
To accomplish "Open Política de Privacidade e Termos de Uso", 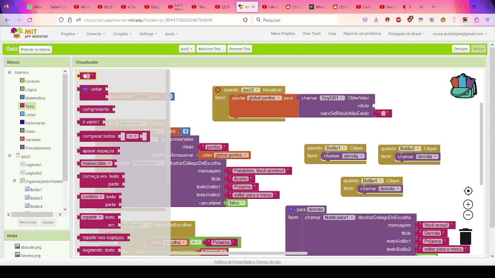I will pos(247,262).
